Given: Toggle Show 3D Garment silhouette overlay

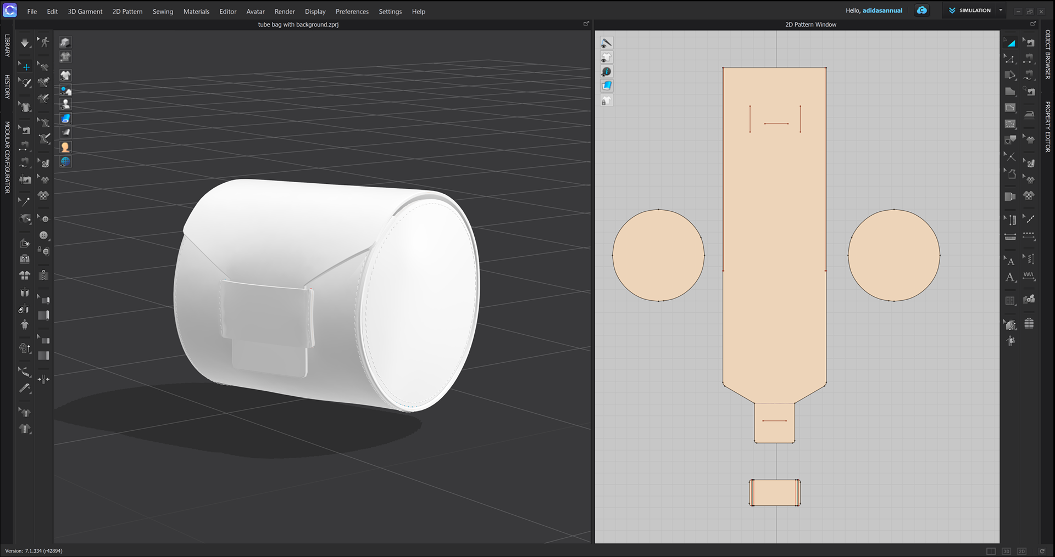Looking at the screenshot, I should [607, 57].
